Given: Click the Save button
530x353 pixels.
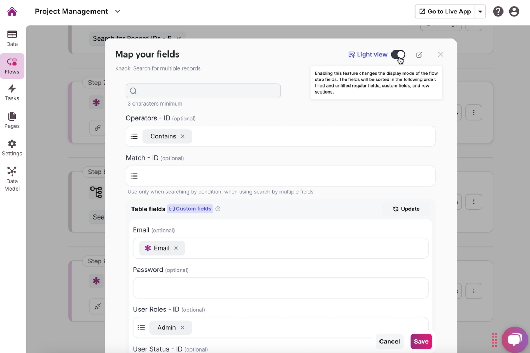Looking at the screenshot, I should tap(421, 341).
